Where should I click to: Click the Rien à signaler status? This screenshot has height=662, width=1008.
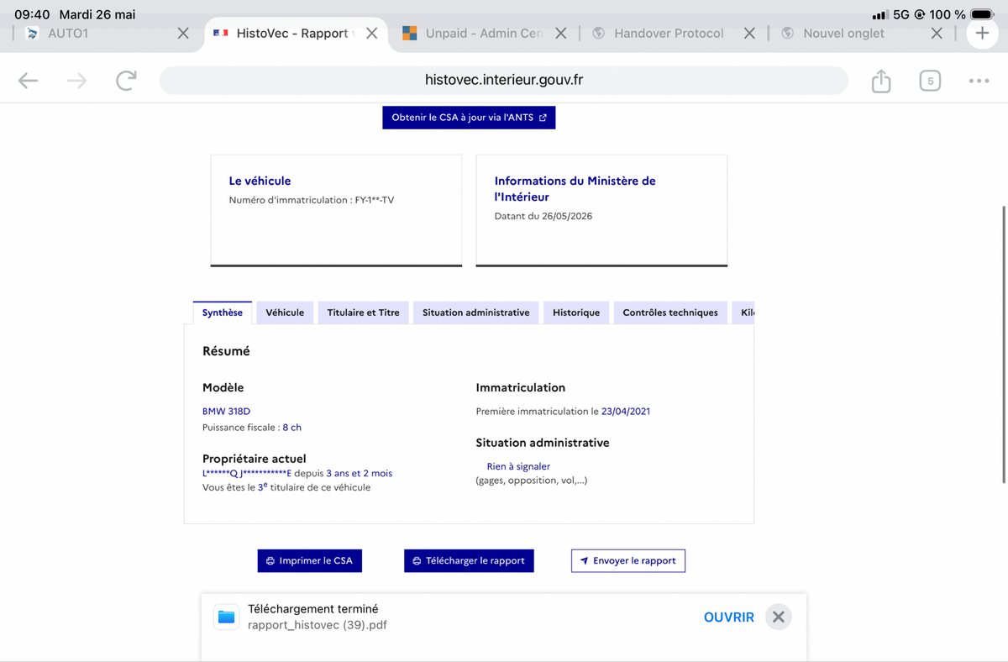518,466
